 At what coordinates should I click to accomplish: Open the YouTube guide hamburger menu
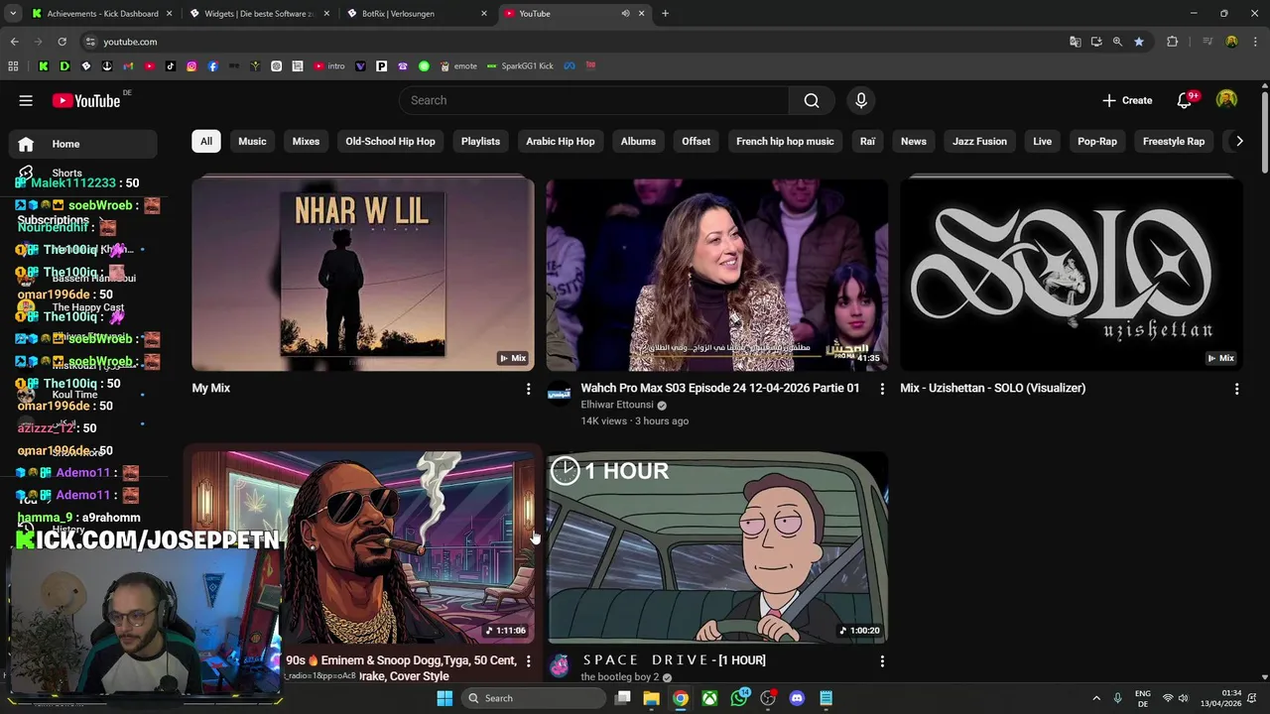[26, 100]
